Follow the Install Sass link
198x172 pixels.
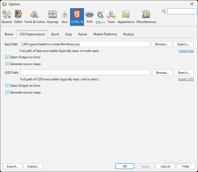coord(186,51)
